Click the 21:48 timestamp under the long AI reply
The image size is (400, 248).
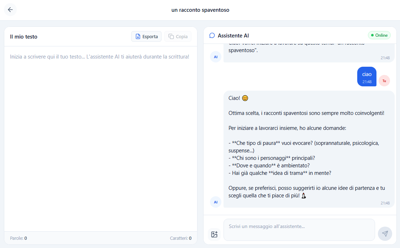[x=385, y=203]
